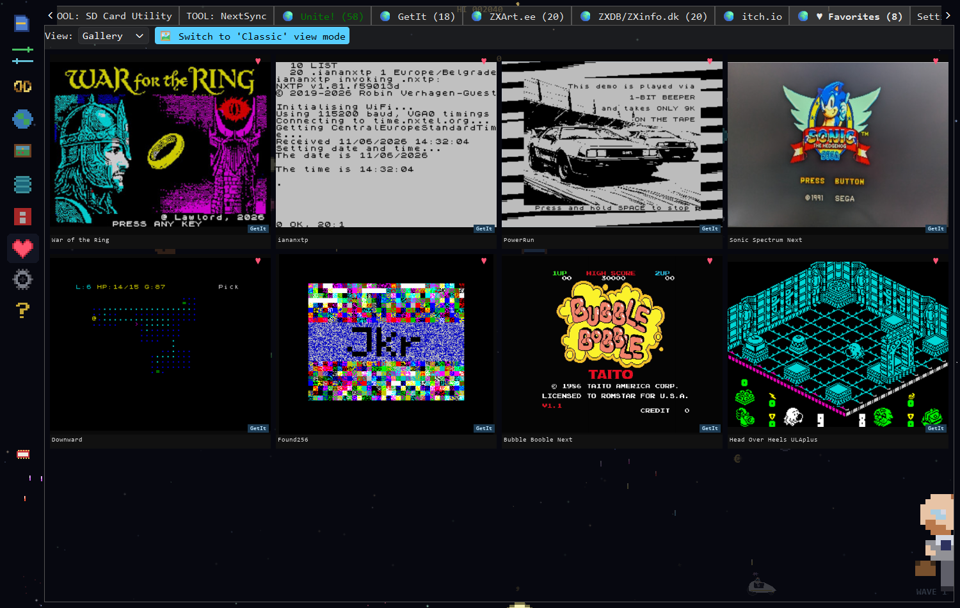Screen dimensions: 960x608
Task: Click the 'Sonic Spectrum Next' title text
Action: [765, 240]
